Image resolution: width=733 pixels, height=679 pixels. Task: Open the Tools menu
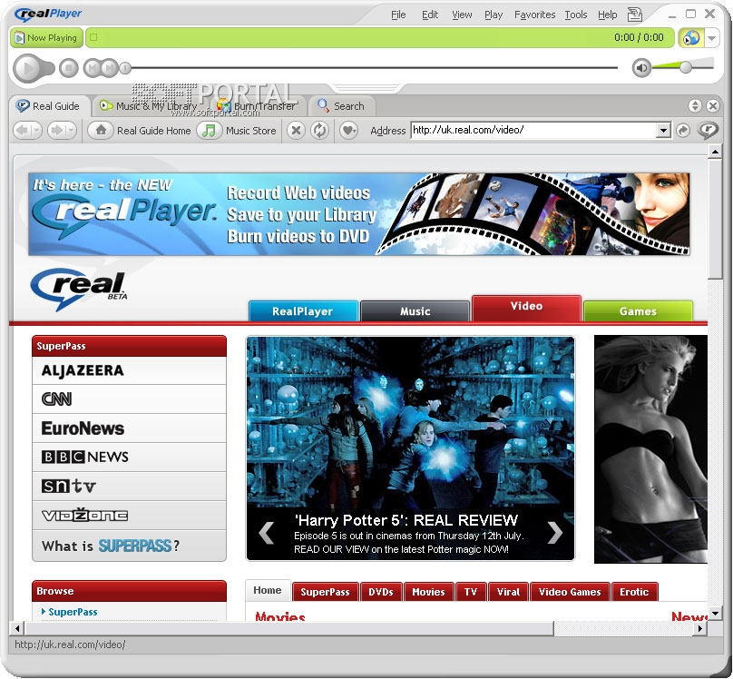coord(576,15)
